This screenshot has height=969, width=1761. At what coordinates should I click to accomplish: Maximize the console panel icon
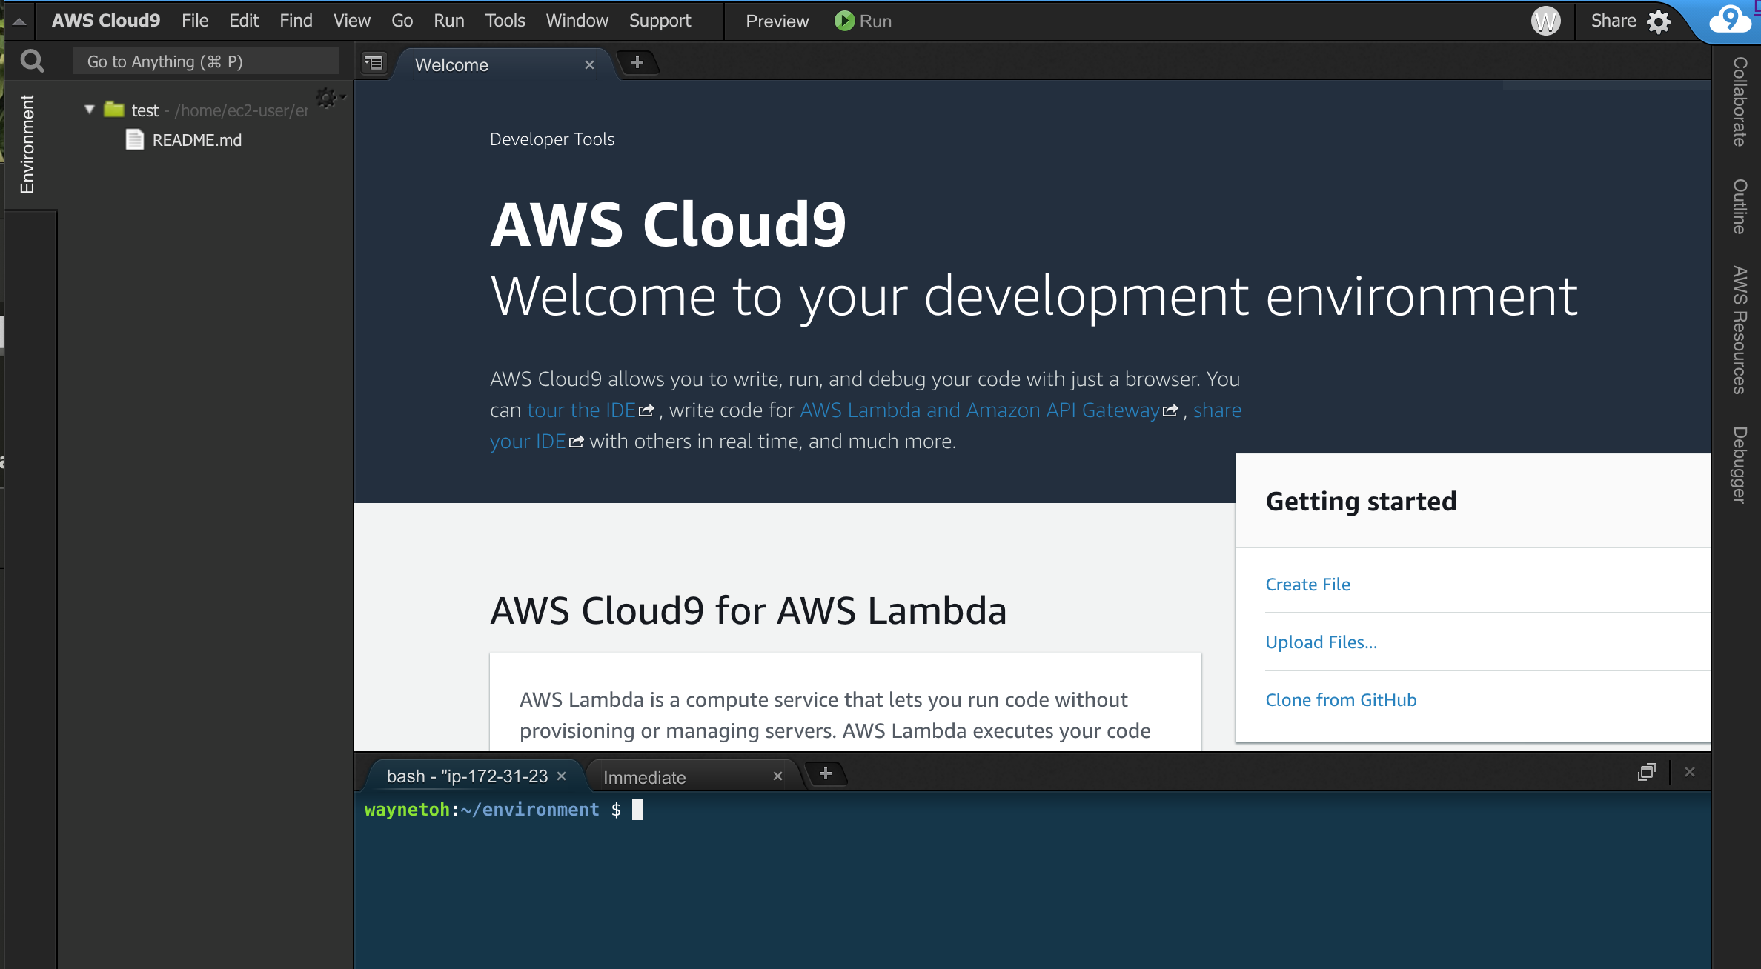coord(1646,772)
